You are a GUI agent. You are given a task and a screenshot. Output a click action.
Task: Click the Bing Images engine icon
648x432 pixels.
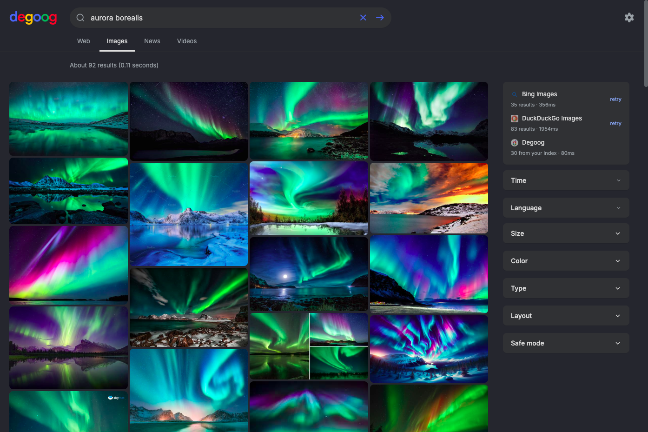515,94
